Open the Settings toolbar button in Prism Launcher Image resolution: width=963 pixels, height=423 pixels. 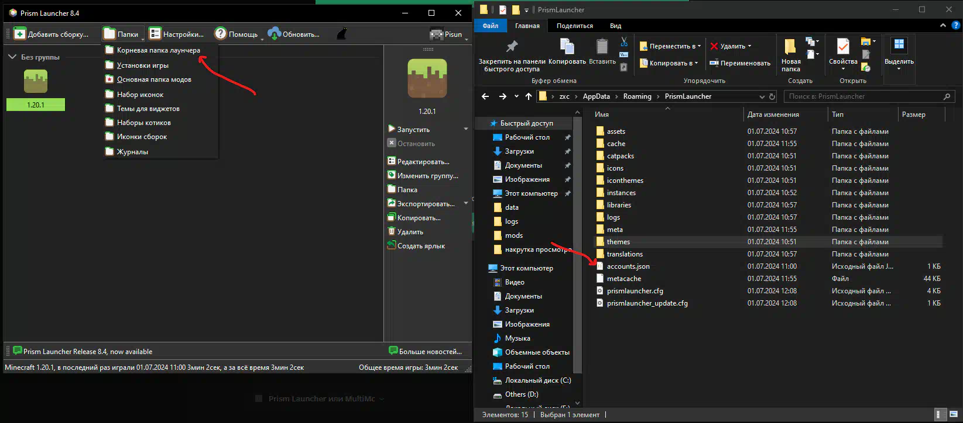coord(176,34)
